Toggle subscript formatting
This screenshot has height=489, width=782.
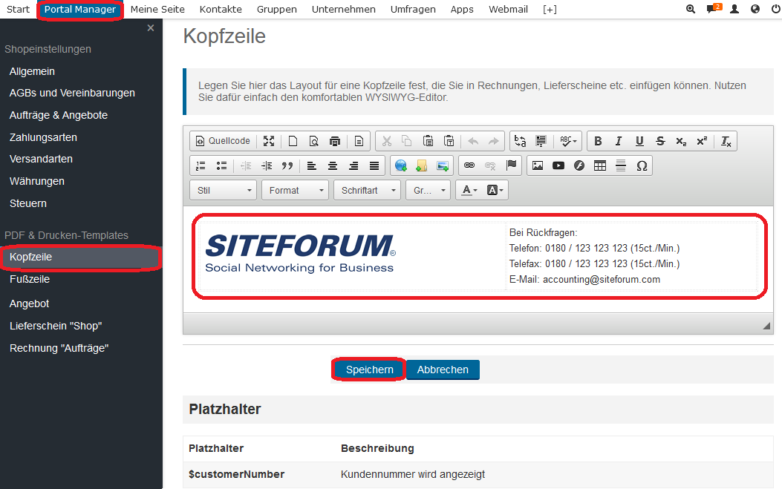[x=681, y=141]
